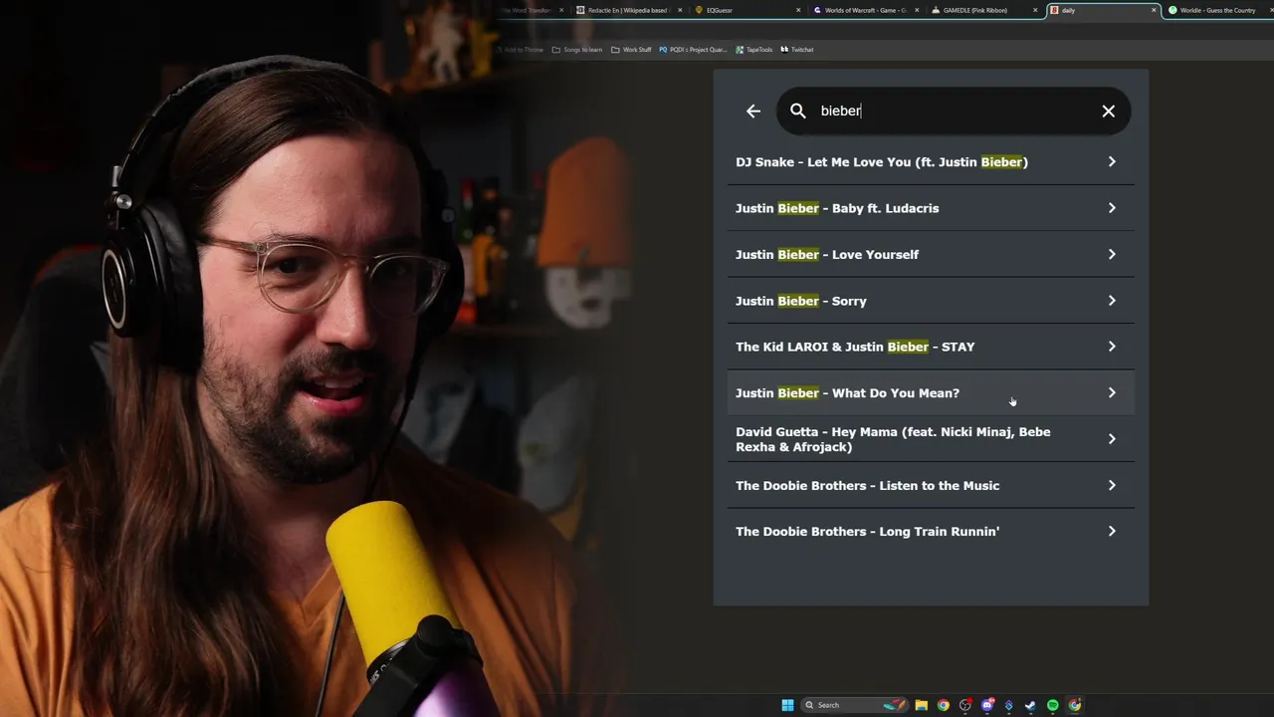The width and height of the screenshot is (1274, 717).
Task: Open the blue diamond app taskbar icon
Action: (x=1009, y=705)
